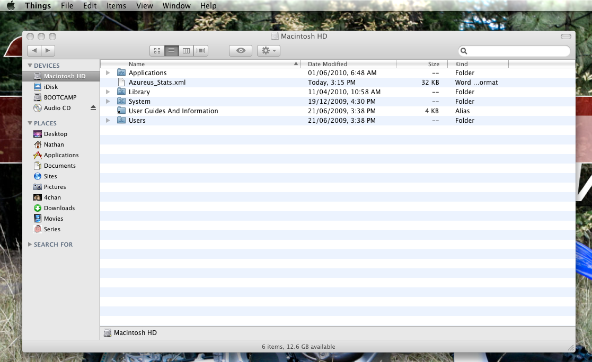This screenshot has width=592, height=362.
Task: Sort by the Name column header
Action: coord(200,64)
